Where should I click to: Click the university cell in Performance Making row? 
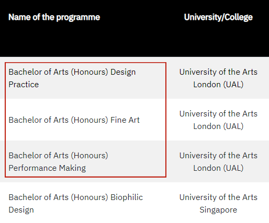pos(218,161)
